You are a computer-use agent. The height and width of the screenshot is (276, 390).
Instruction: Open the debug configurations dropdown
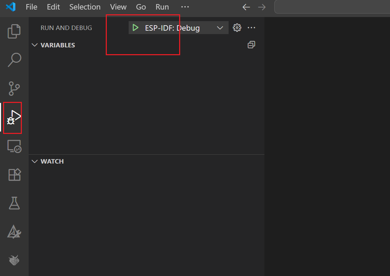(220, 28)
